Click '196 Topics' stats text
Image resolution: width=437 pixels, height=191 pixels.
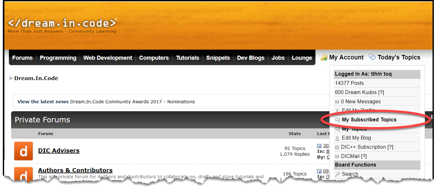tap(295, 174)
